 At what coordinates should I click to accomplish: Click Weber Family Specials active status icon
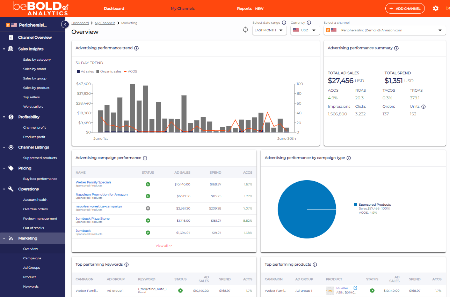pyautogui.click(x=148, y=184)
